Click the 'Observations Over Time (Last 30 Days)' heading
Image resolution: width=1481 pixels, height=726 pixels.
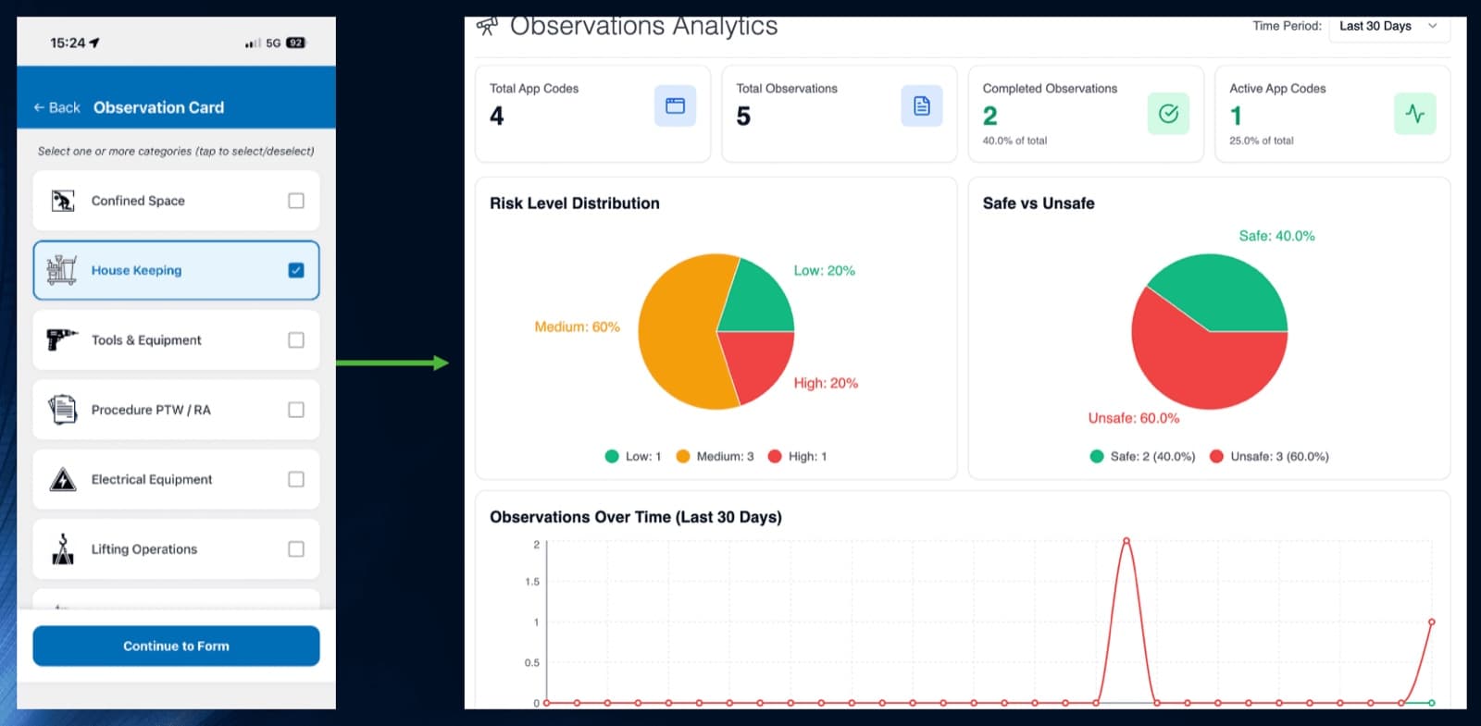pos(636,517)
